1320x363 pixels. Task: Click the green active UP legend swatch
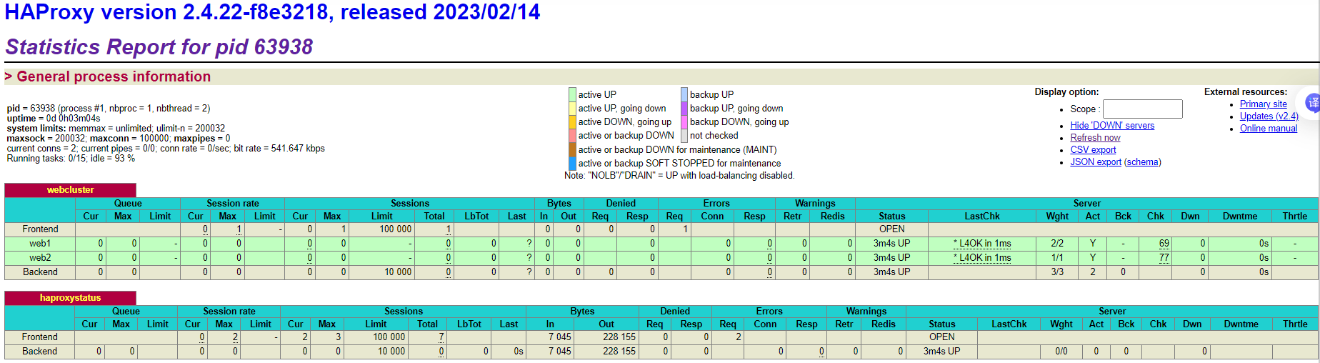(572, 94)
